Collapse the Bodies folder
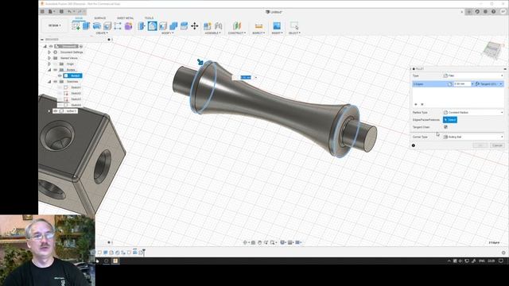 pos(49,70)
